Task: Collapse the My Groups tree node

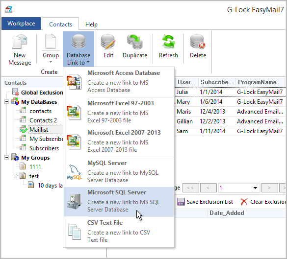Action: coord(6,157)
